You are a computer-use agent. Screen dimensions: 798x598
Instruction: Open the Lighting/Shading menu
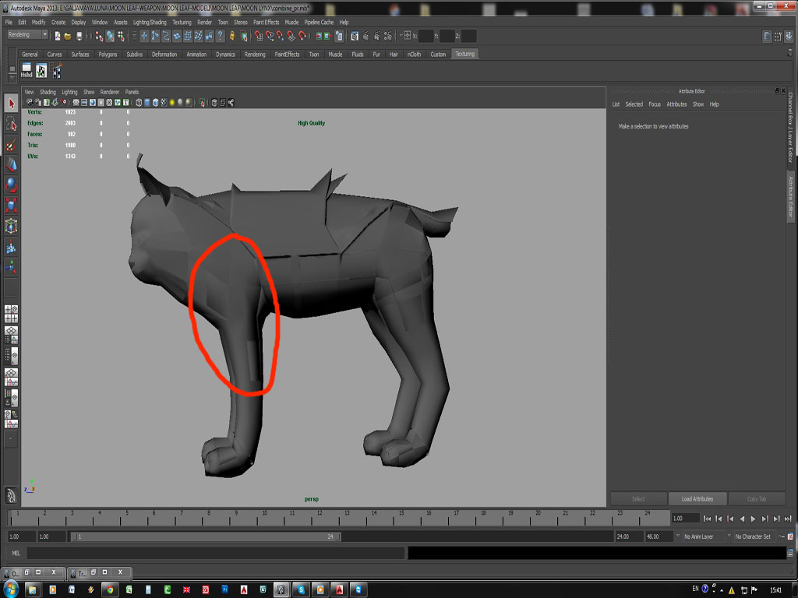(x=150, y=22)
